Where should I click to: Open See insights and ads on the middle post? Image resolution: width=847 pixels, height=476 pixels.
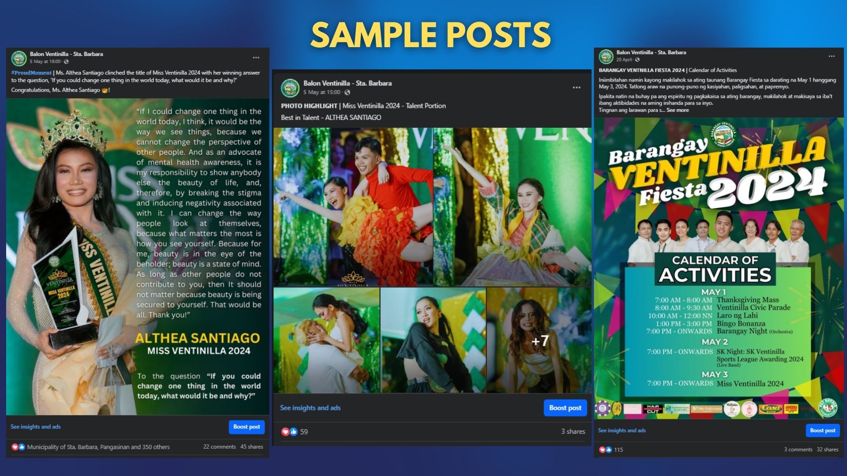tap(310, 408)
